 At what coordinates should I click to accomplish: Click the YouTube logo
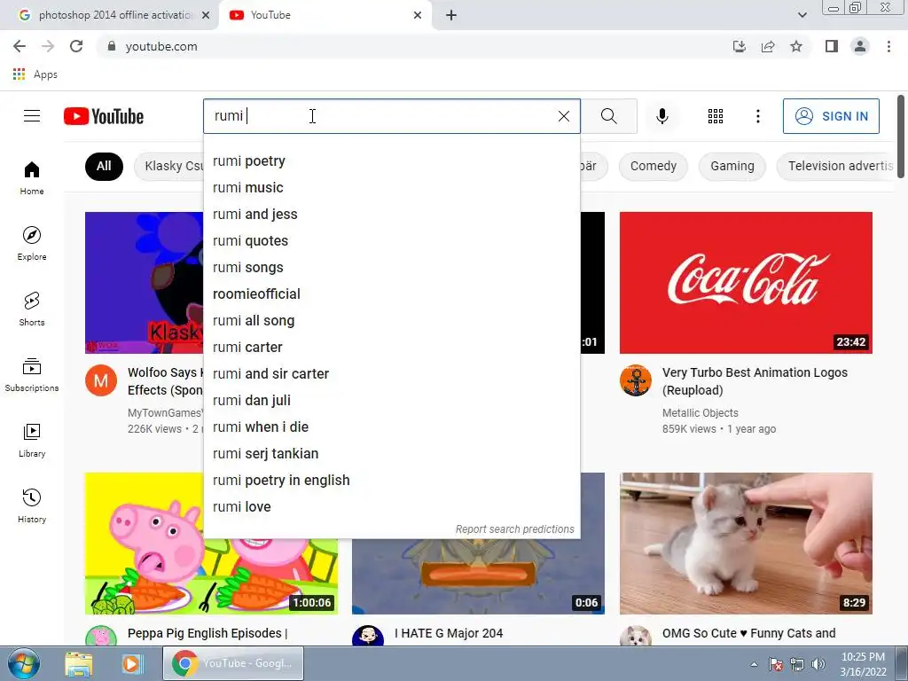pos(104,116)
